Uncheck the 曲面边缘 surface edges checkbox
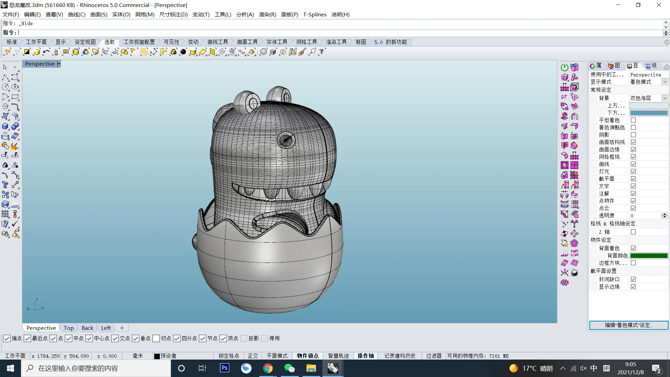The image size is (670, 377). click(x=633, y=149)
